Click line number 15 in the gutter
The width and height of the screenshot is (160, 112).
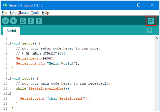coord(5,108)
